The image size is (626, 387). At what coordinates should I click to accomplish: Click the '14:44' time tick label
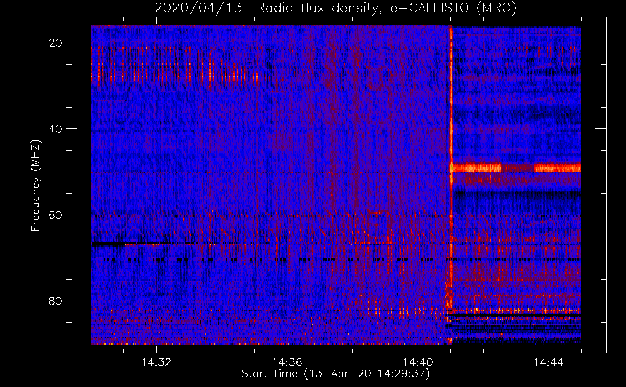coord(549,363)
